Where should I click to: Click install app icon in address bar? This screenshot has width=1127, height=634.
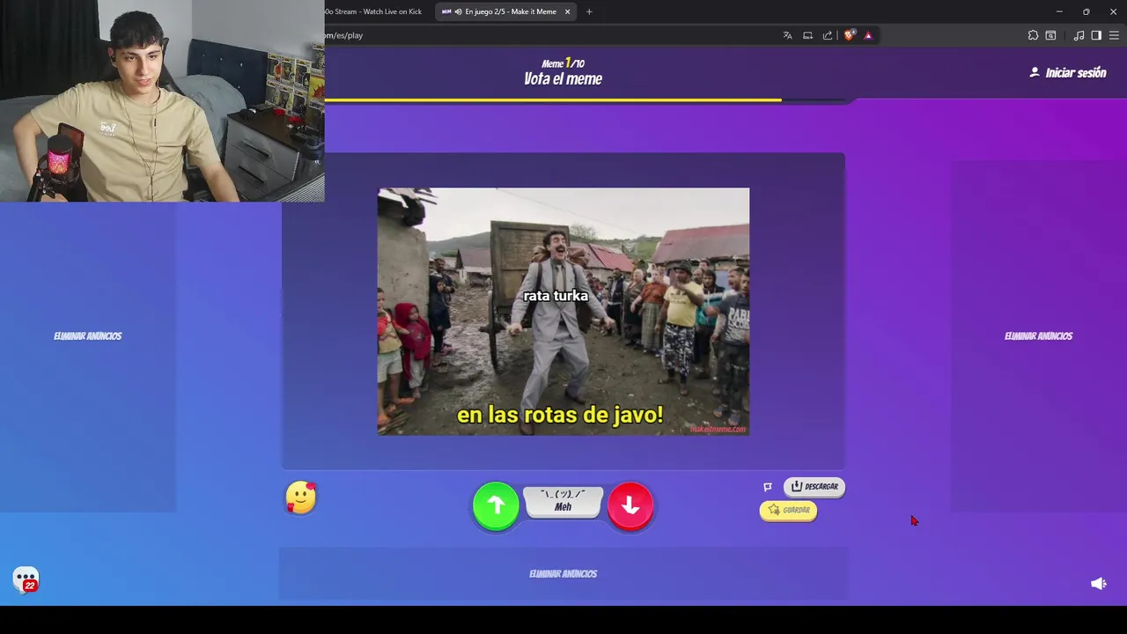pyautogui.click(x=807, y=35)
